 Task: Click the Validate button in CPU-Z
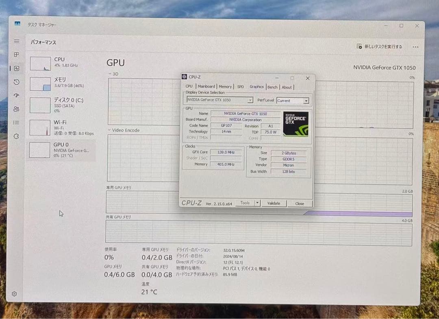(x=274, y=203)
